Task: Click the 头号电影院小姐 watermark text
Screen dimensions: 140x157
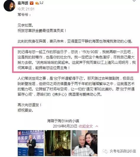Action: point(123,151)
